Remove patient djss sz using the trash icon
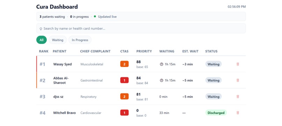 (x=238, y=97)
